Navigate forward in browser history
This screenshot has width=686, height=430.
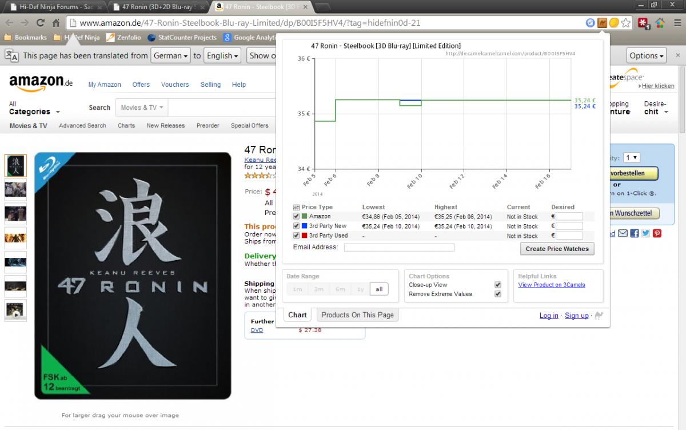click(x=25, y=23)
